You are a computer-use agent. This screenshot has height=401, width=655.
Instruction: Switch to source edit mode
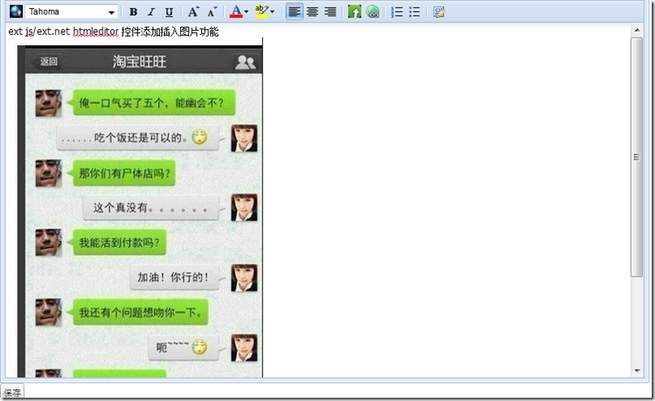pos(439,11)
